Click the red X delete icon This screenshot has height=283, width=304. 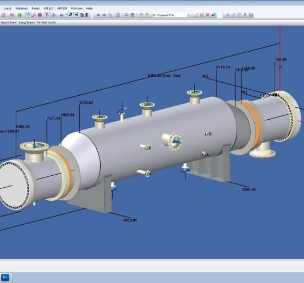pos(208,15)
